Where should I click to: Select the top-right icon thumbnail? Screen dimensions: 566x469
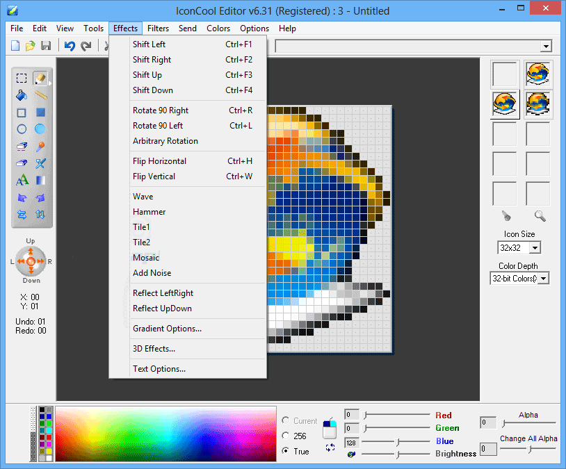pyautogui.click(x=538, y=74)
